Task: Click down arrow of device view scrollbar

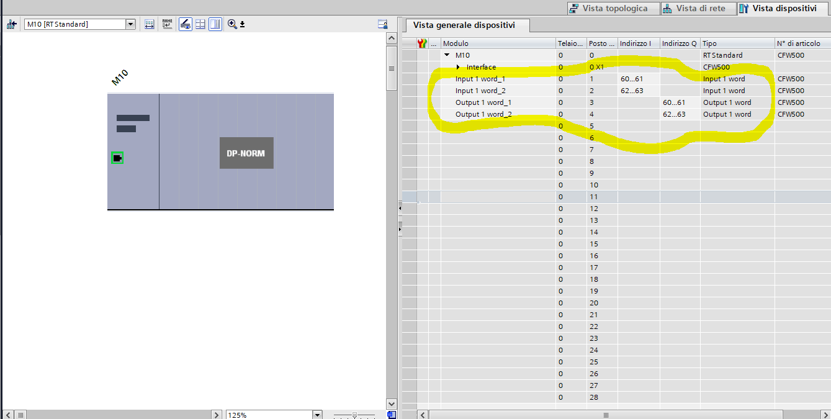Action: pyautogui.click(x=391, y=403)
